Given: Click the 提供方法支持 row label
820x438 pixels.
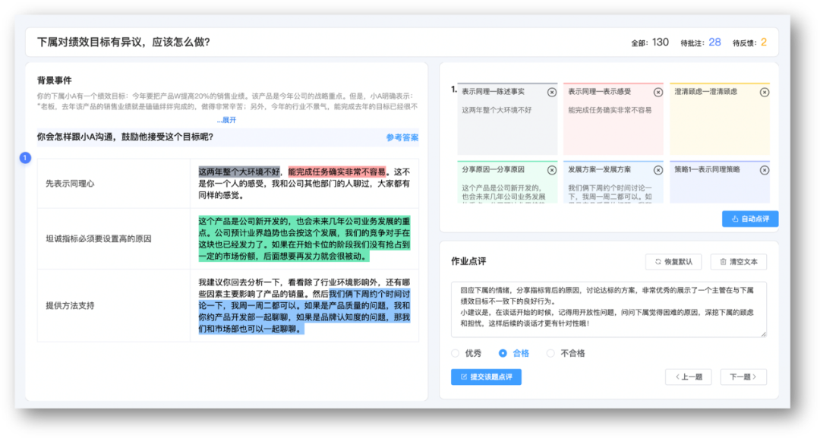Looking at the screenshot, I should [70, 306].
